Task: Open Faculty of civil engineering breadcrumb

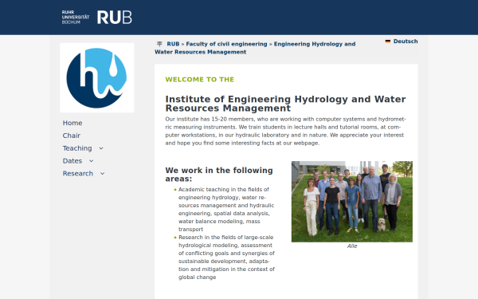Action: (226, 44)
